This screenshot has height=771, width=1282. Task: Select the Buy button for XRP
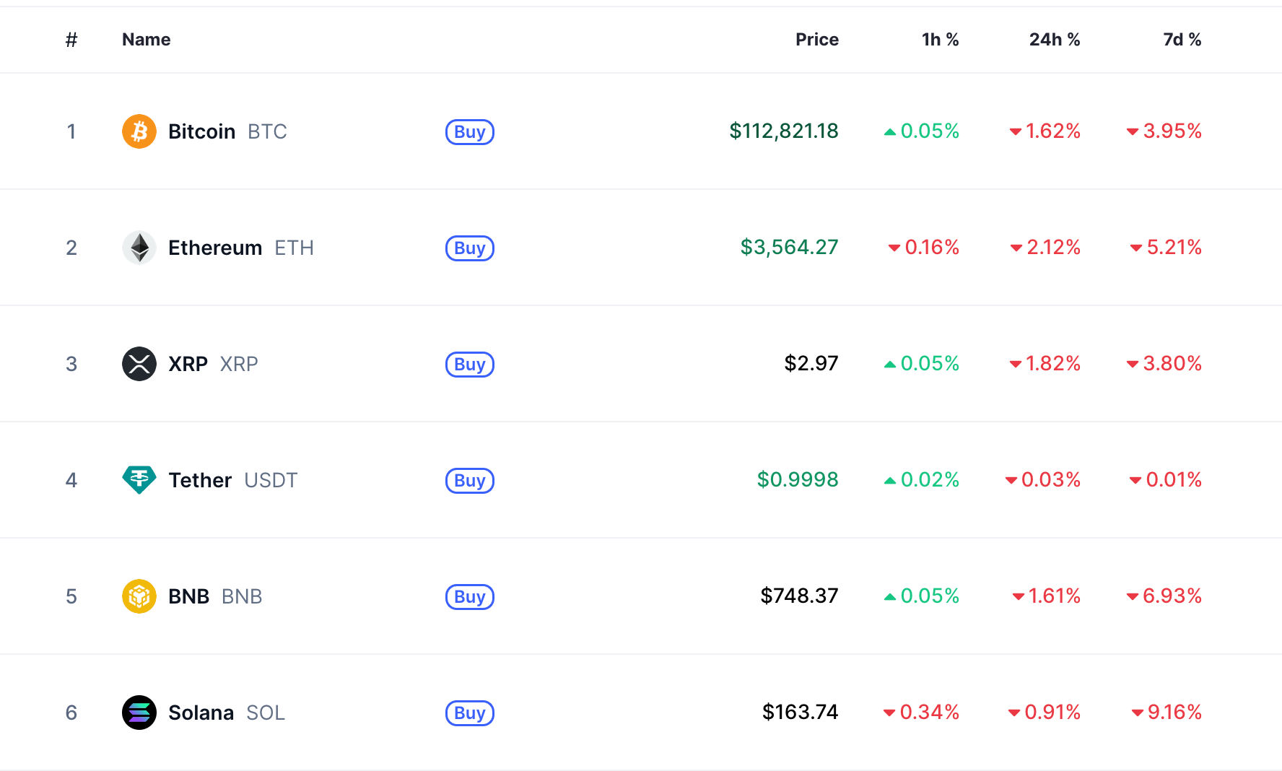[x=470, y=365]
